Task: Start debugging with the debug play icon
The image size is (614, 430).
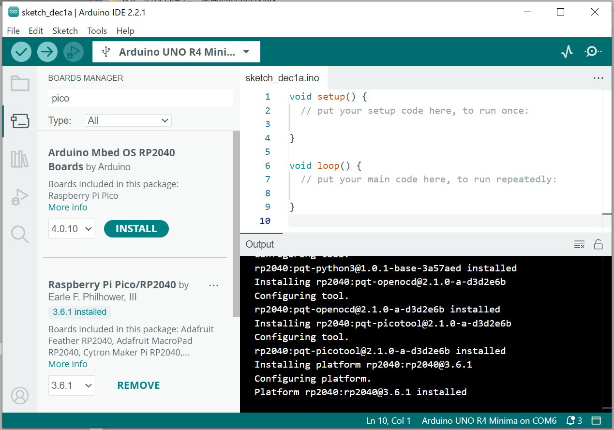Action: (73, 52)
